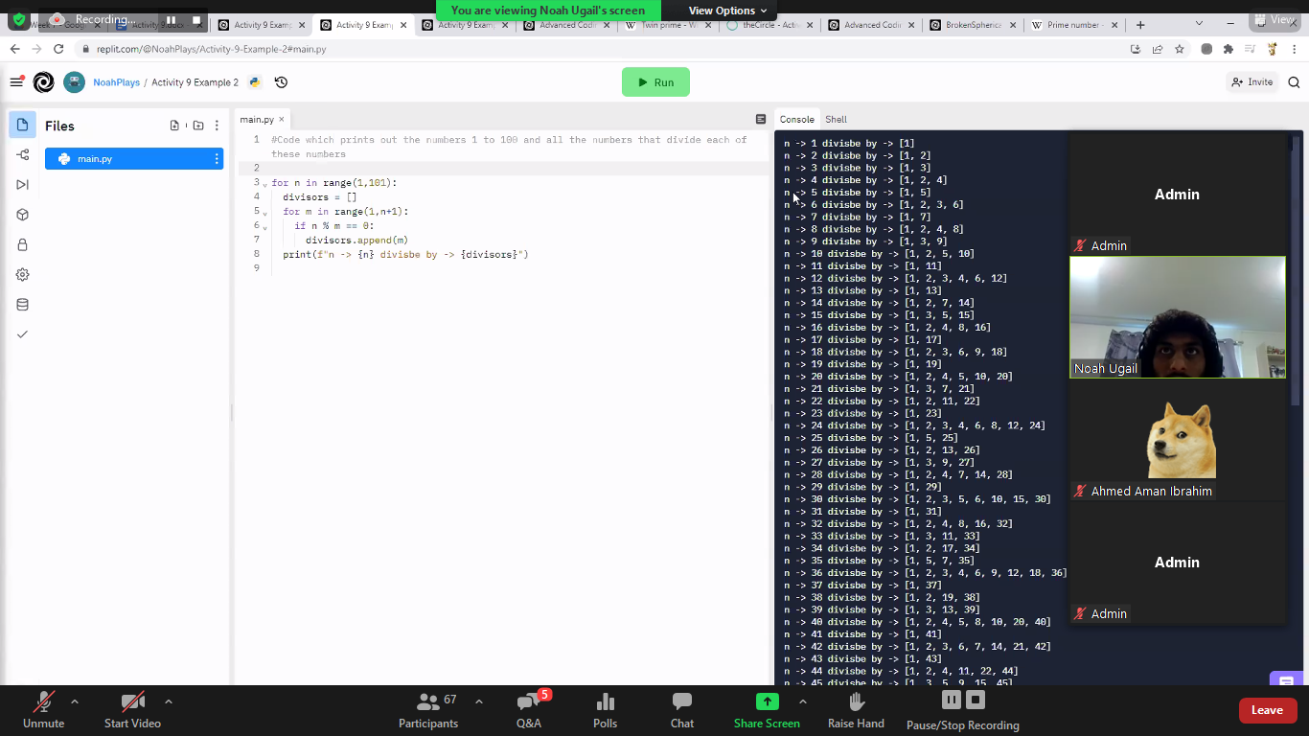Open the Secrets lock icon in sidebar
Image resolution: width=1309 pixels, height=736 pixels.
[x=23, y=244]
